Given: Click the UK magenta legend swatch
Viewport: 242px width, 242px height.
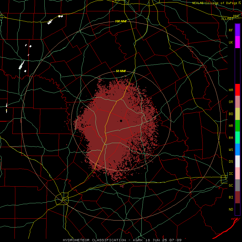Looking at the screenshot, I should point(237,42).
